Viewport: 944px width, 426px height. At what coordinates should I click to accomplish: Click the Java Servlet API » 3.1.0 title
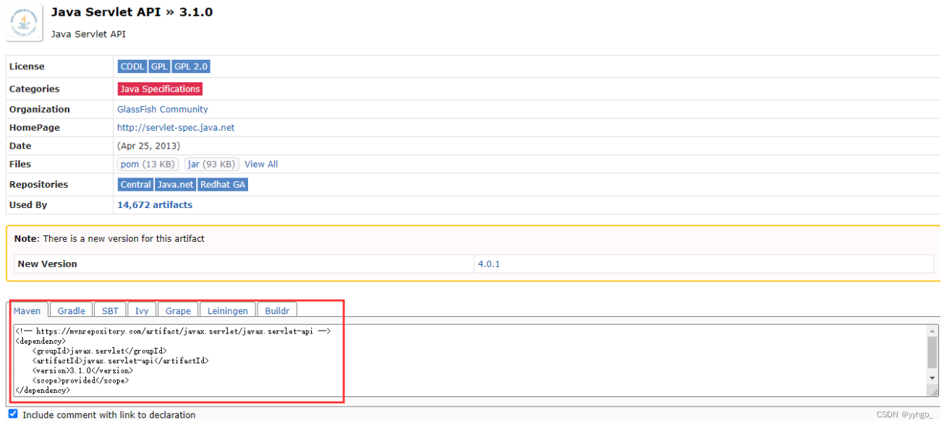click(132, 12)
